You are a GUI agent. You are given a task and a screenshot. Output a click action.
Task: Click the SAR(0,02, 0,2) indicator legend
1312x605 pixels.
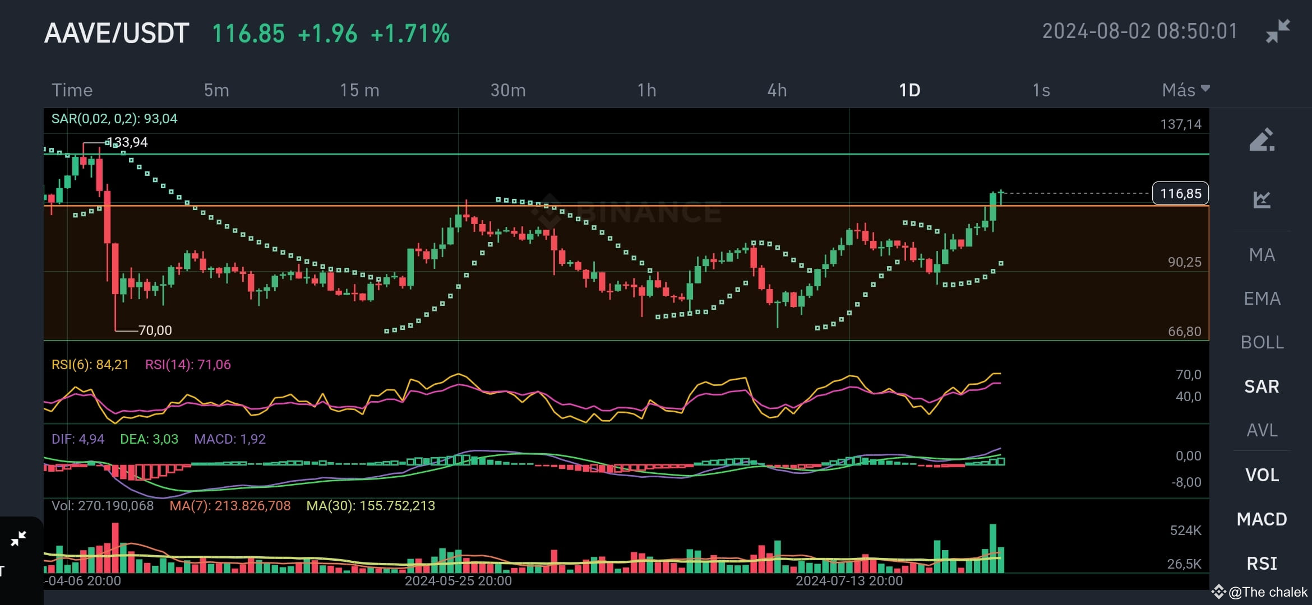click(x=114, y=119)
